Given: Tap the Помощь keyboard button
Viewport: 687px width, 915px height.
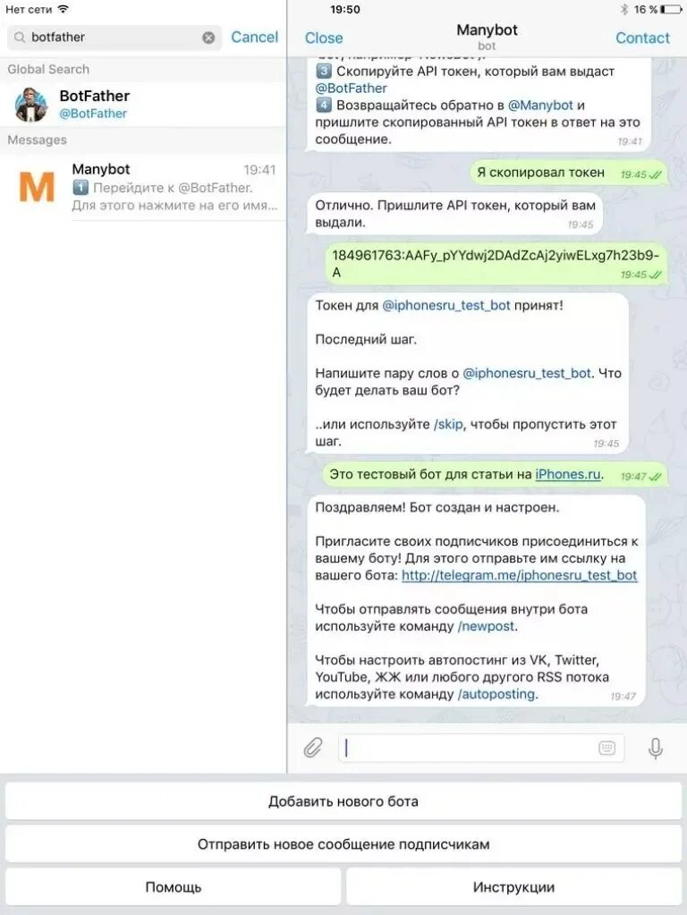Looking at the screenshot, I should 174,887.
